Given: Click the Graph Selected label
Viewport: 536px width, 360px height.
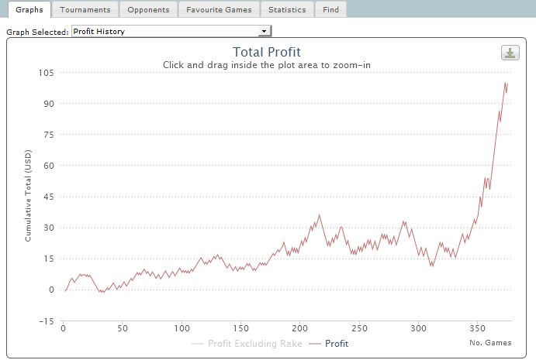Looking at the screenshot, I should 37,32.
